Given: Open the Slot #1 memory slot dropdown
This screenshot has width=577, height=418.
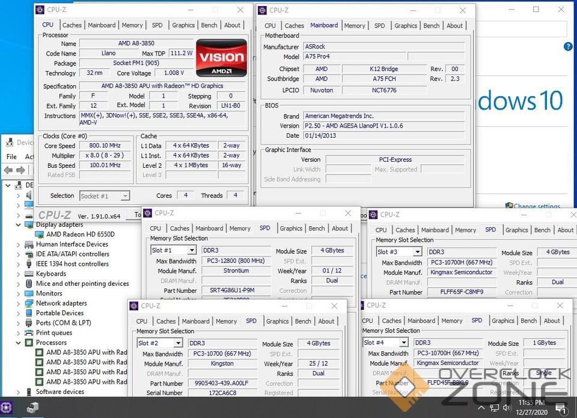Looking at the screenshot, I should point(192,250).
